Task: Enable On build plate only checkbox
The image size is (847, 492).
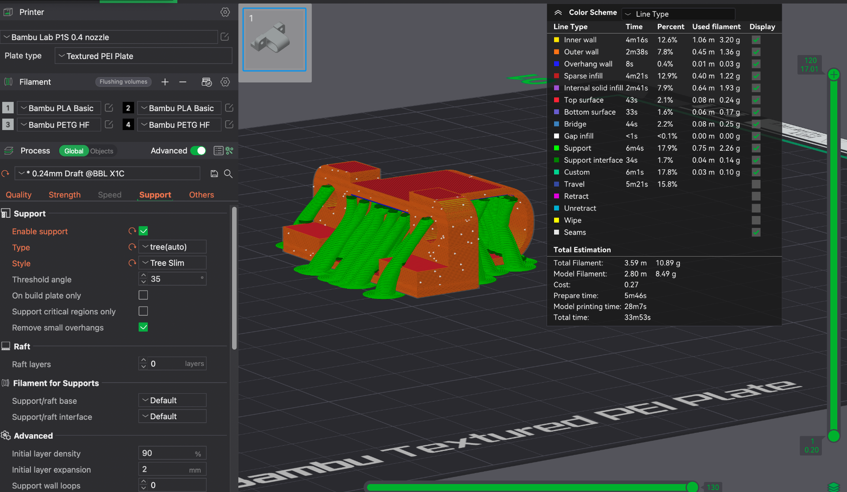Action: pos(143,295)
